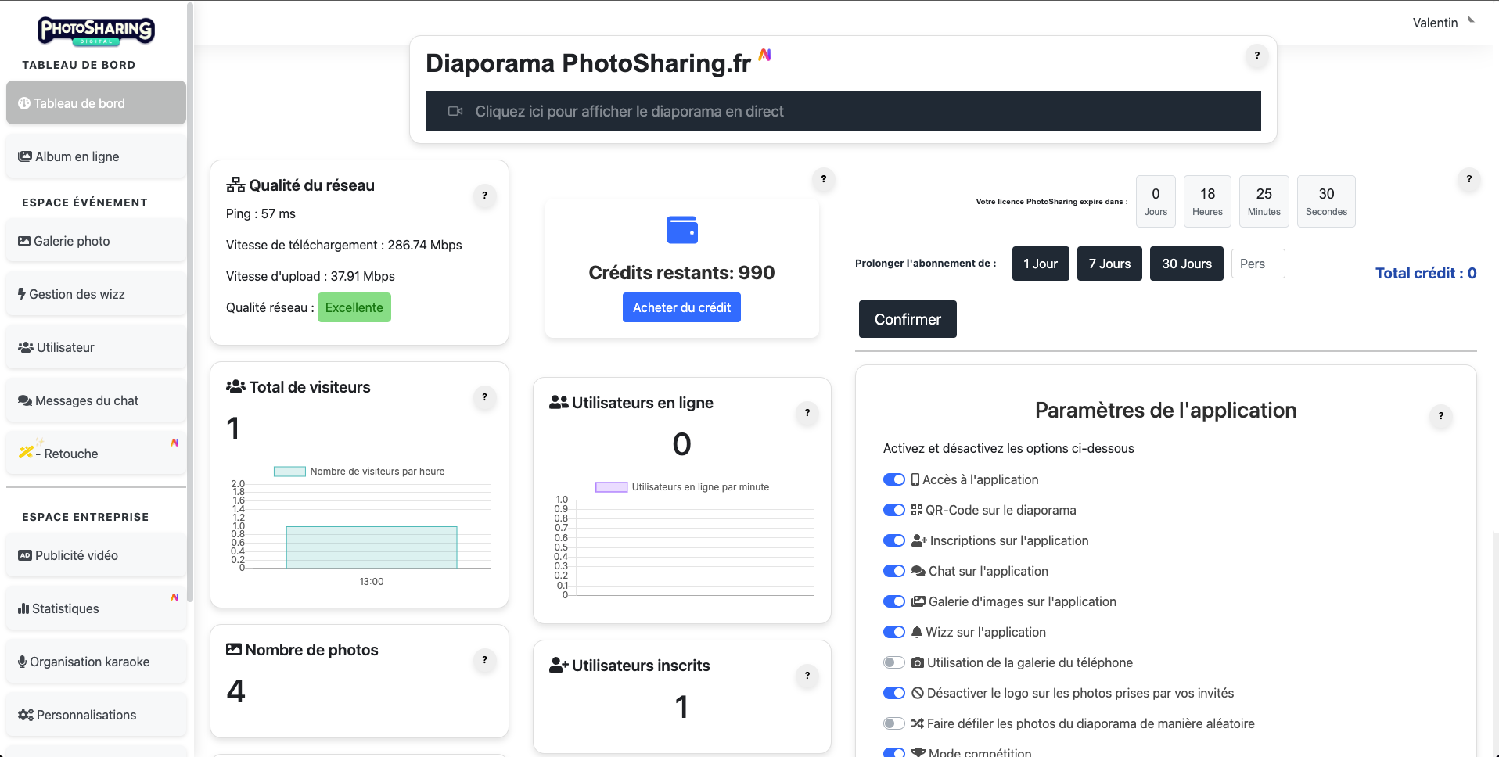The image size is (1499, 757).
Task: Click the blue wallet credits icon
Action: (682, 230)
